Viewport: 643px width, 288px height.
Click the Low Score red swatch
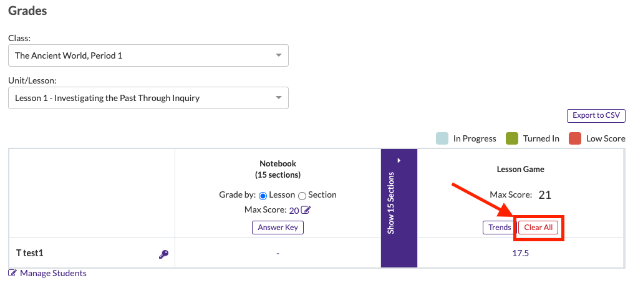(x=575, y=138)
